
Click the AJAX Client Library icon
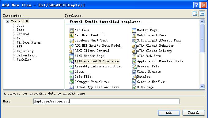(x=134, y=51)
